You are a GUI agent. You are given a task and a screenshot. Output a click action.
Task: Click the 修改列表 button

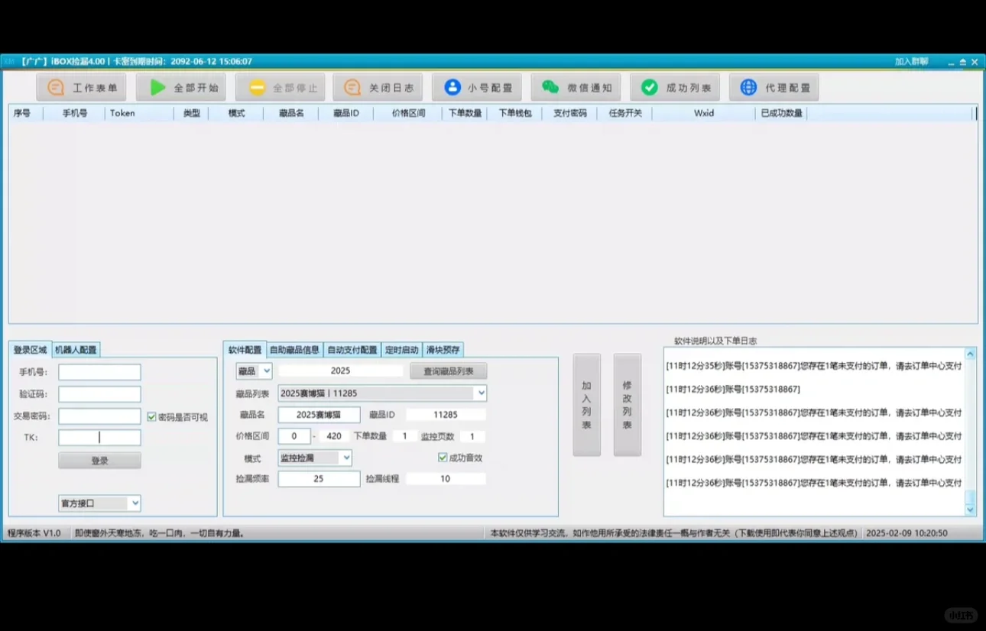coord(628,405)
